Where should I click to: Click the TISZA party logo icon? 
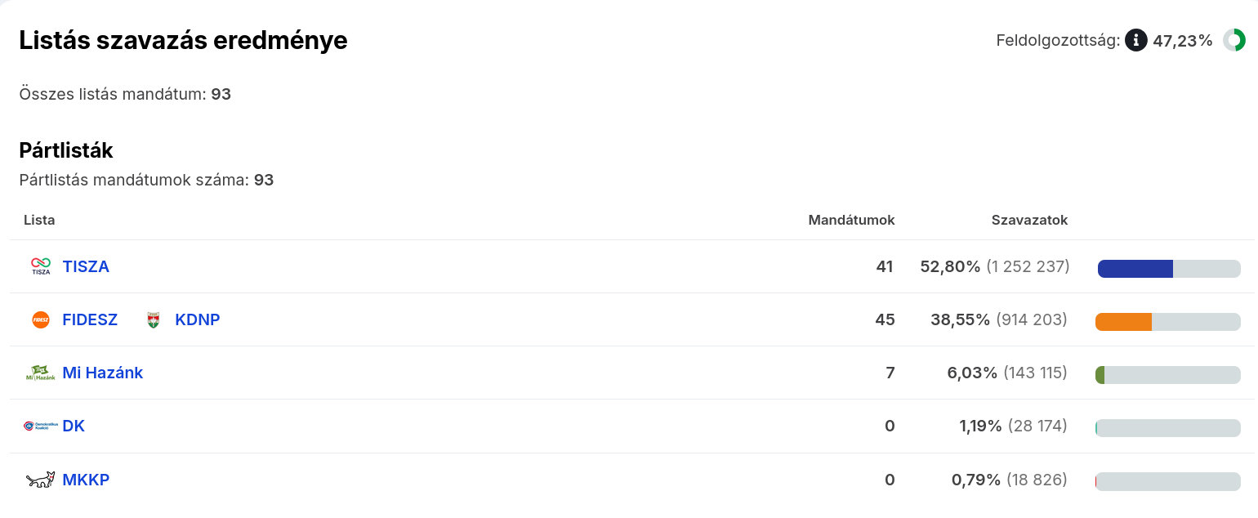pyautogui.click(x=41, y=266)
